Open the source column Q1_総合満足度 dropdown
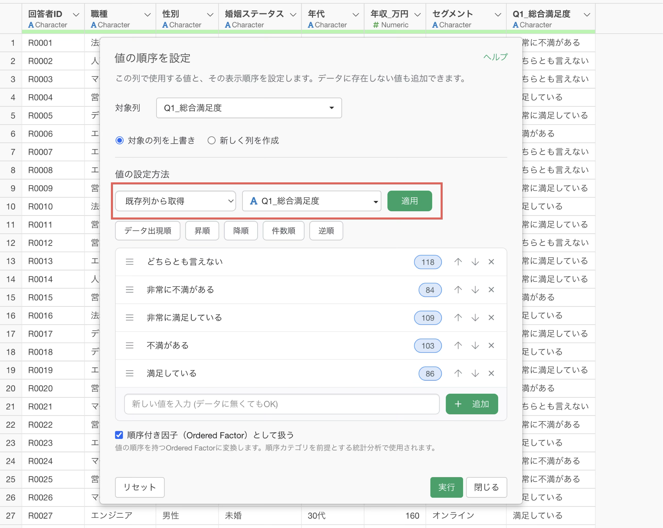Screen dimensions: 663x528 (x=312, y=201)
